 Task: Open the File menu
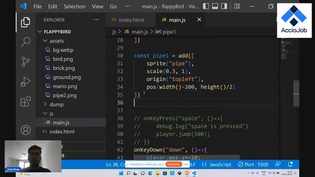click(x=37, y=6)
